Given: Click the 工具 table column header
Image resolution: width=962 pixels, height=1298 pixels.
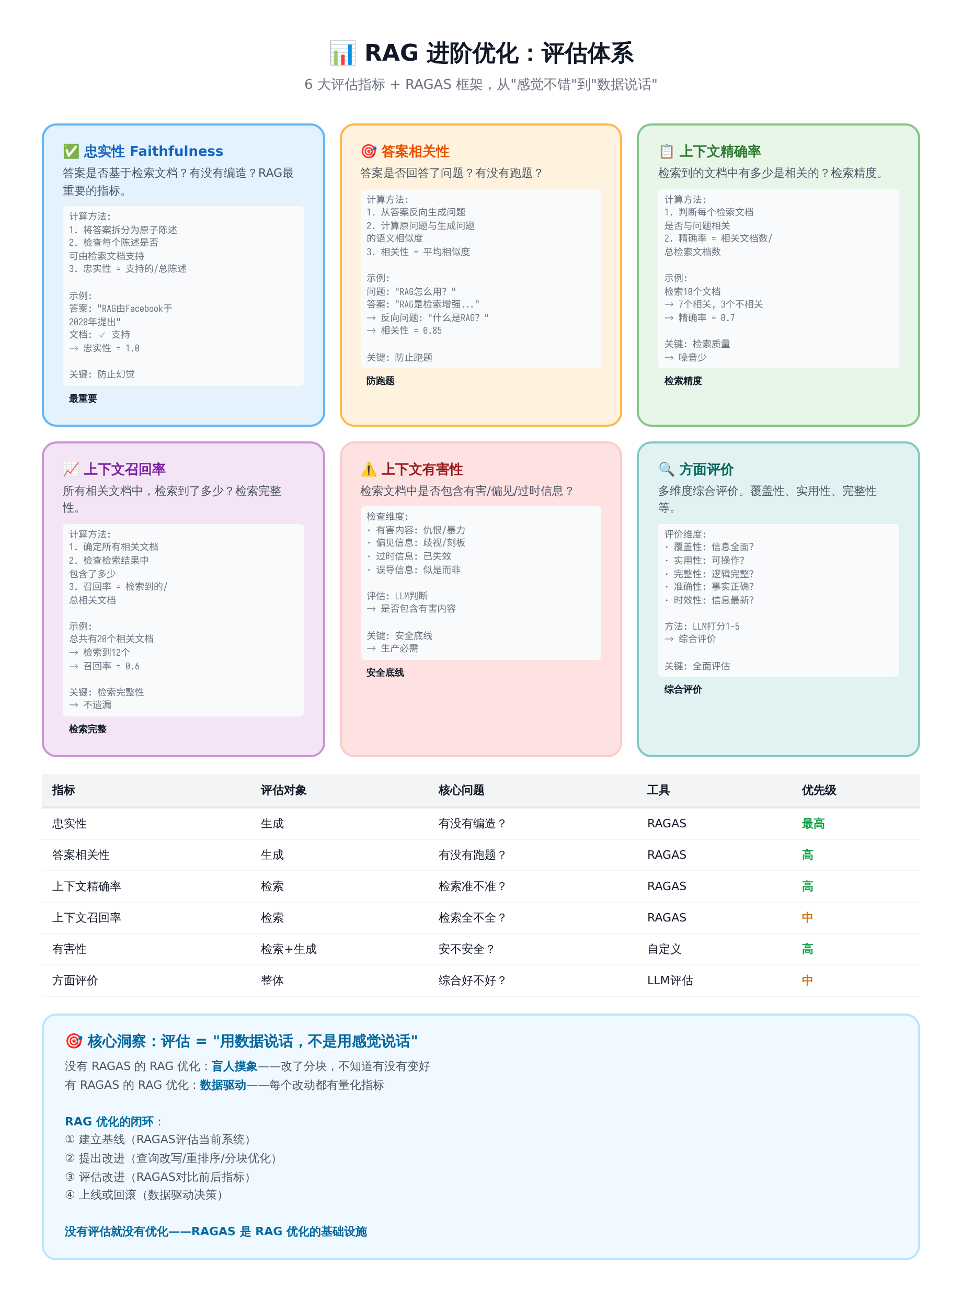Looking at the screenshot, I should [659, 790].
